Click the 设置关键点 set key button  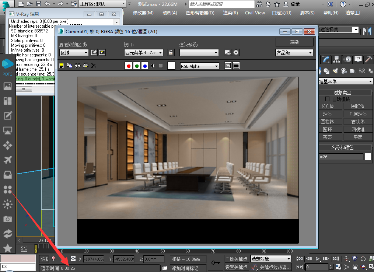[x=237, y=267]
